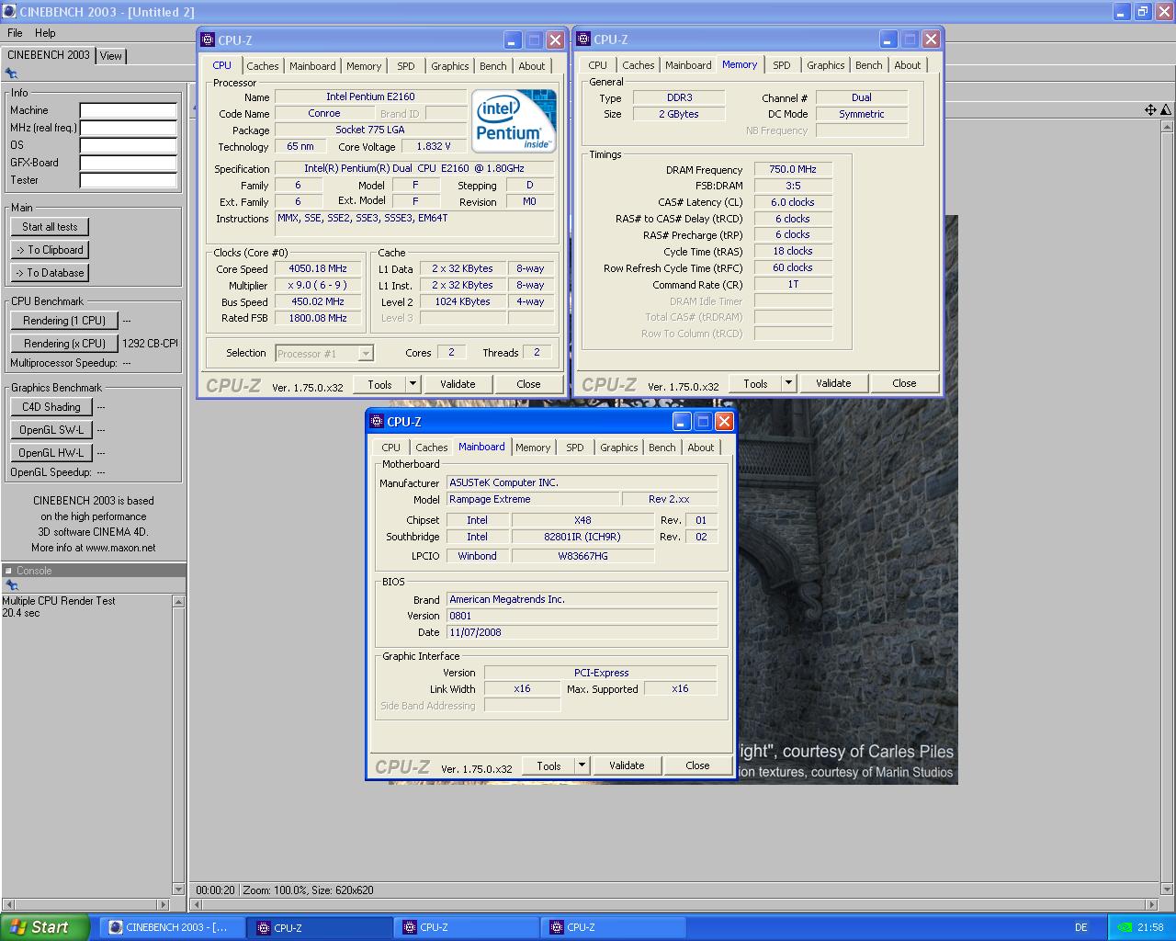
Task: Open the SPD tab in the Memory window
Action: click(782, 65)
